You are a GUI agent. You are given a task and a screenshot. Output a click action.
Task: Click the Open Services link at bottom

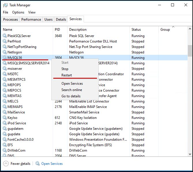(52, 164)
